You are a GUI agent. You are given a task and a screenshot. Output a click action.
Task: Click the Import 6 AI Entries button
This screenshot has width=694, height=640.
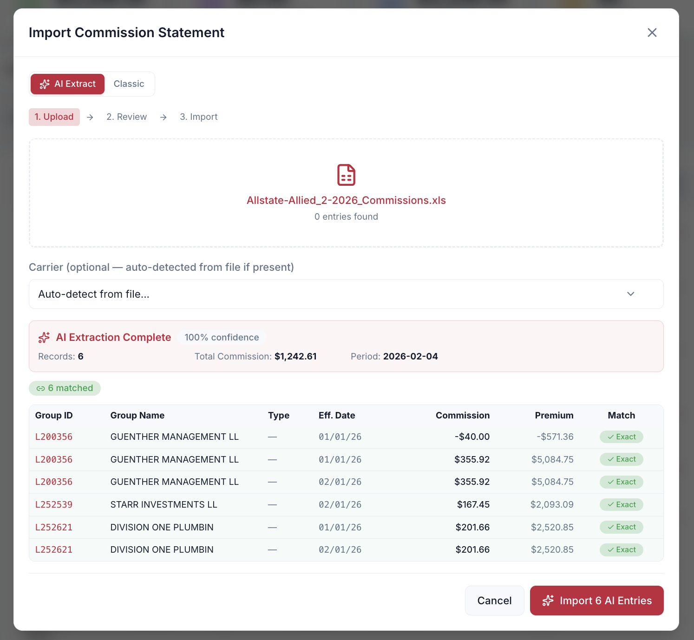click(596, 601)
